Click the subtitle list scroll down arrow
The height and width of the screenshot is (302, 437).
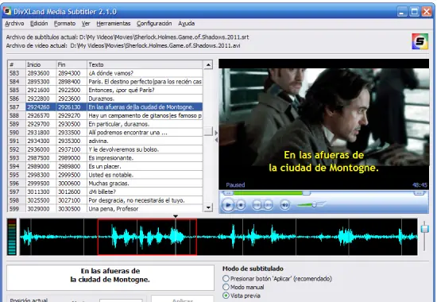[x=208, y=207]
